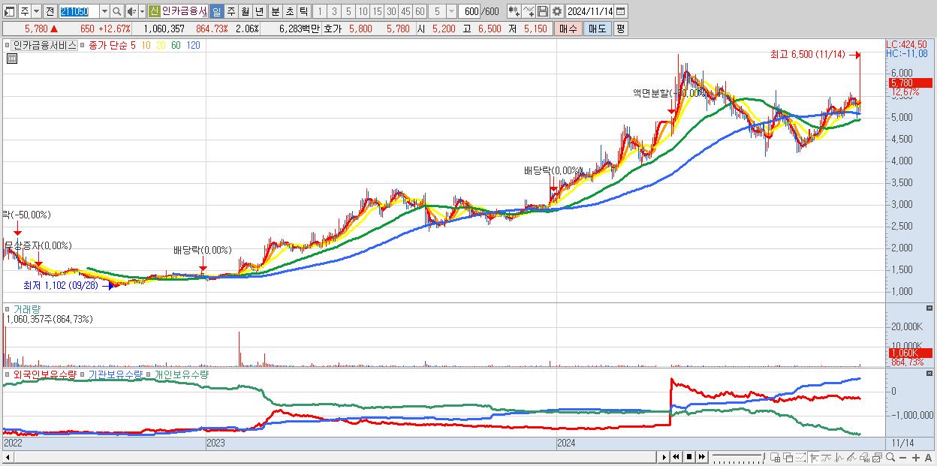
Task: Click the 매도 sell button
Action: [x=597, y=29]
